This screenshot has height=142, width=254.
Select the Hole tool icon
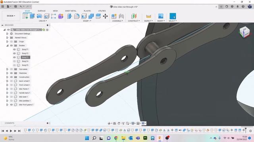46,16
